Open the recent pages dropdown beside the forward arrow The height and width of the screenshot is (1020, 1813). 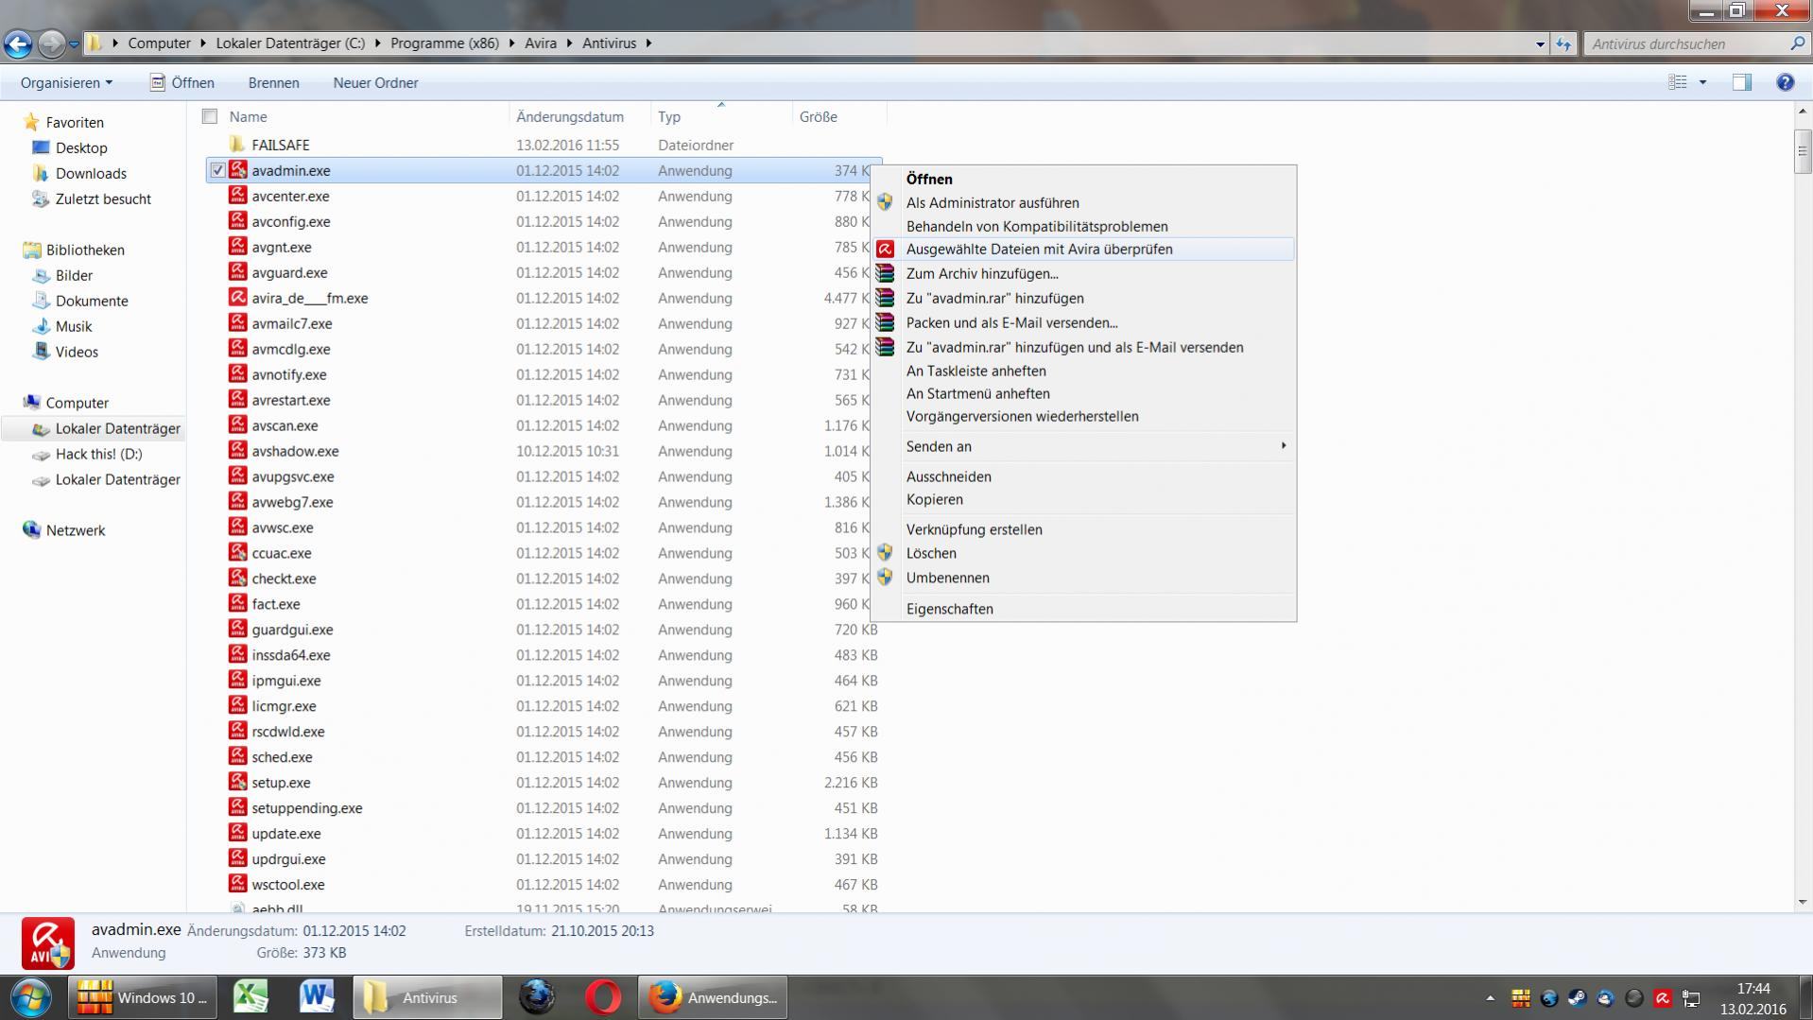tap(74, 43)
